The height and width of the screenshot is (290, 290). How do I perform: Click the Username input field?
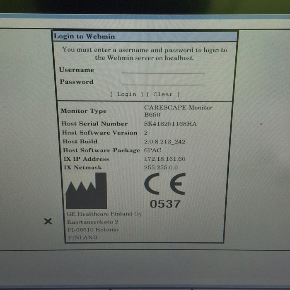click(x=163, y=70)
